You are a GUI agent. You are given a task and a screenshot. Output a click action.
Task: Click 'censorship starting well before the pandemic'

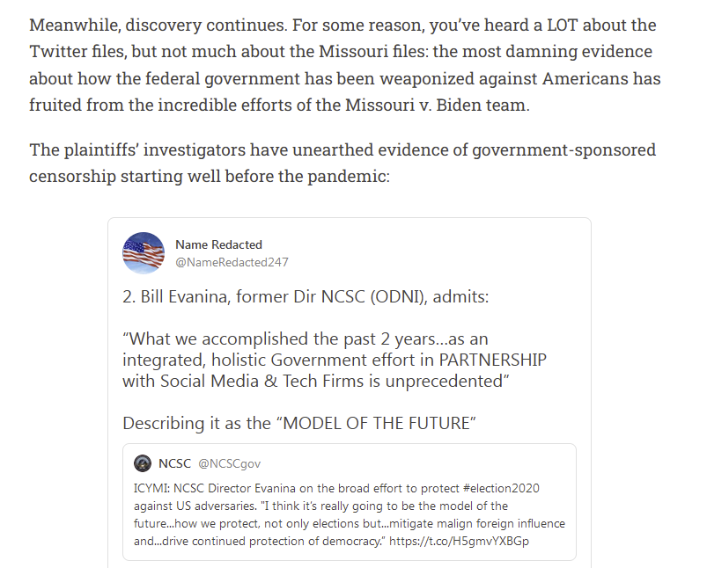click(210, 176)
